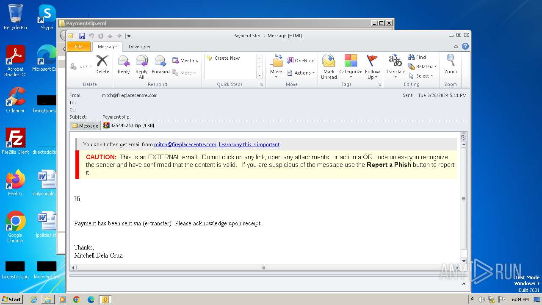This screenshot has width=542, height=305.
Task: Open Recycle Bin on desktop
Action: click(15, 17)
